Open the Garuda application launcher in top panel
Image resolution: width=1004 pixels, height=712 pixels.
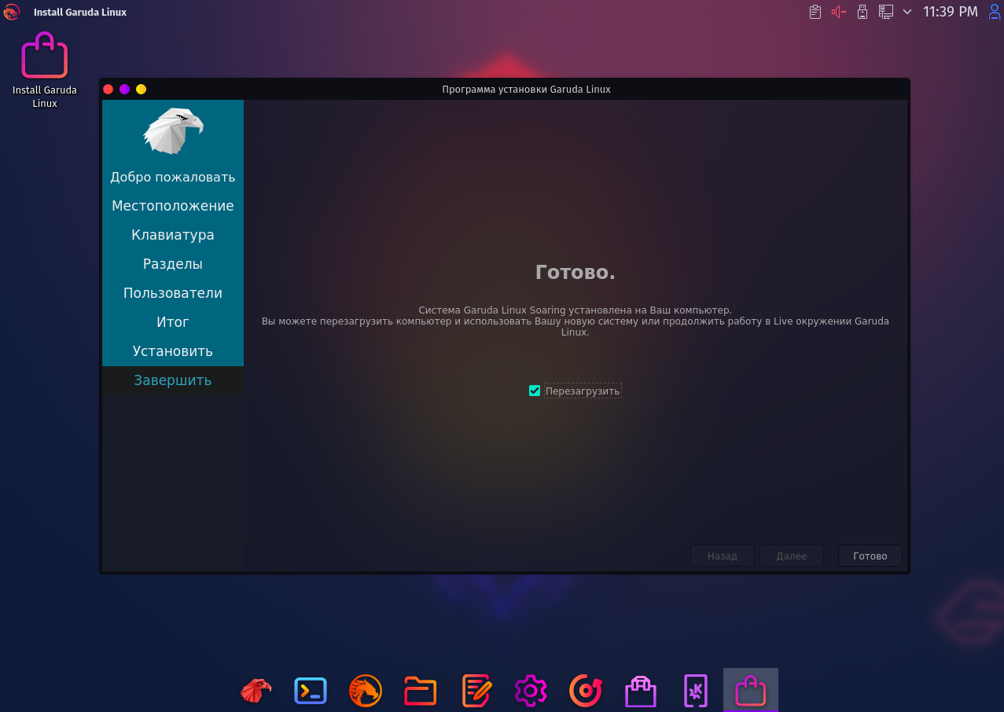point(11,12)
